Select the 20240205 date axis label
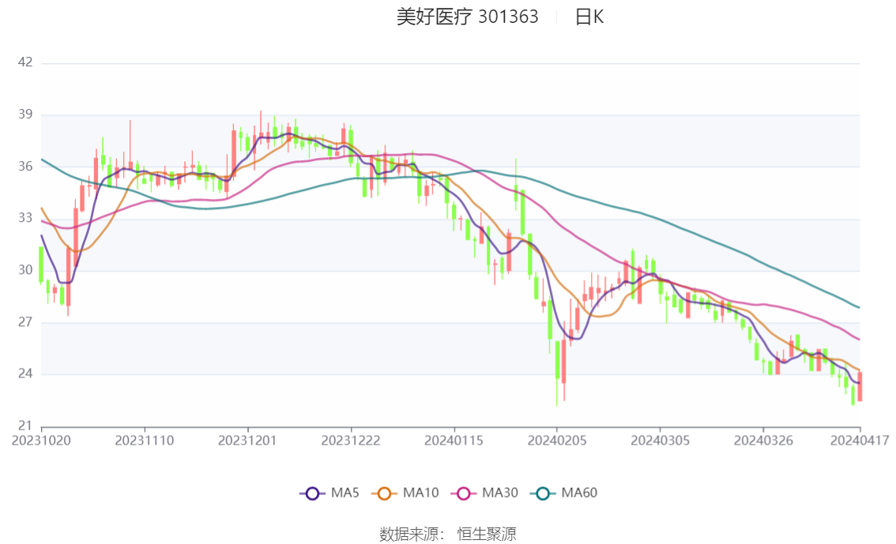The image size is (896, 544). (557, 441)
